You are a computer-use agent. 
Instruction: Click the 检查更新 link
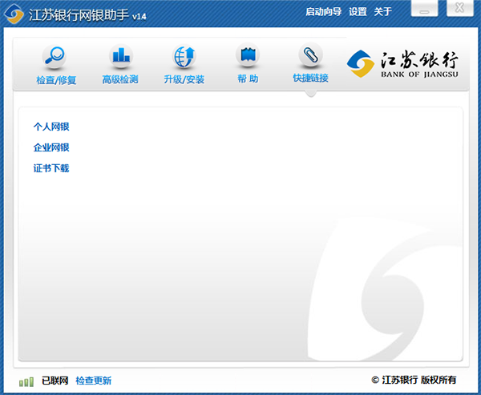coord(94,381)
